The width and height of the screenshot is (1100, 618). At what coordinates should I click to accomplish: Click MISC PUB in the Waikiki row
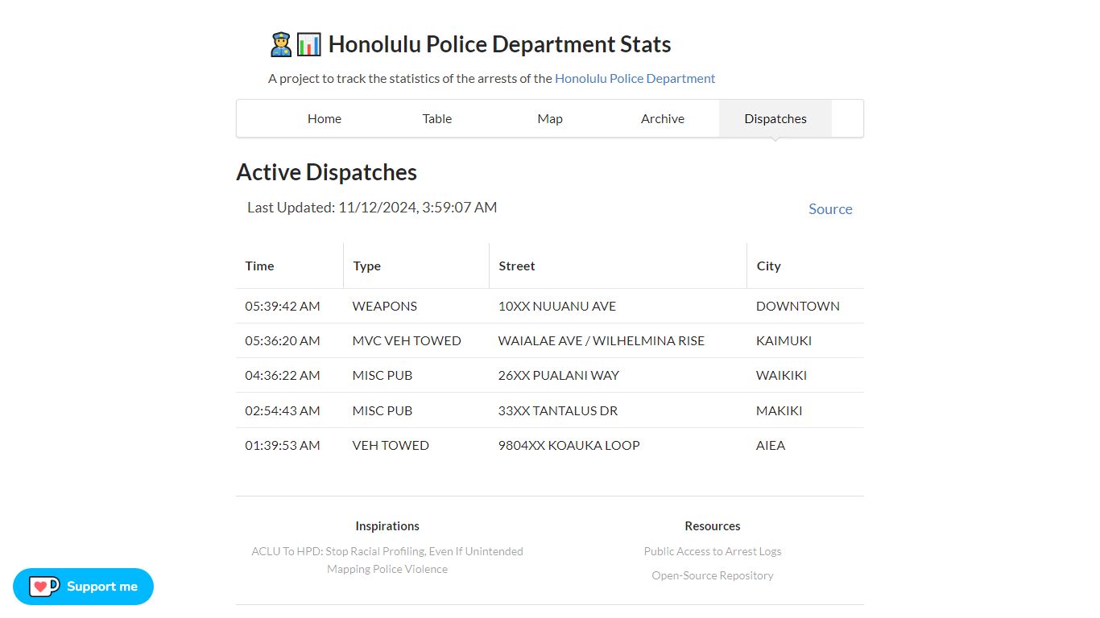click(x=416, y=375)
